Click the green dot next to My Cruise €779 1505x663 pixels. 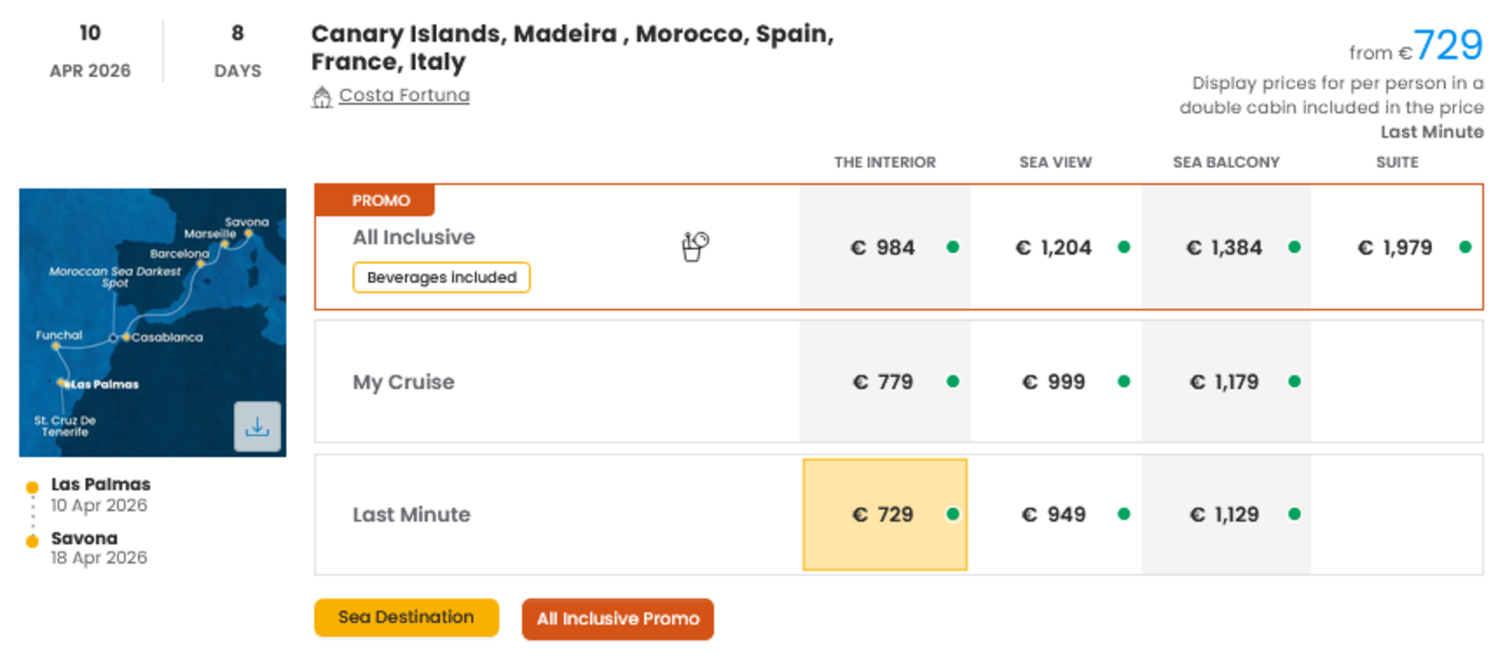952,381
